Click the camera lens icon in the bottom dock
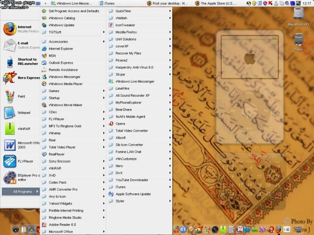This screenshot has height=235, width=314. (x=215, y=230)
